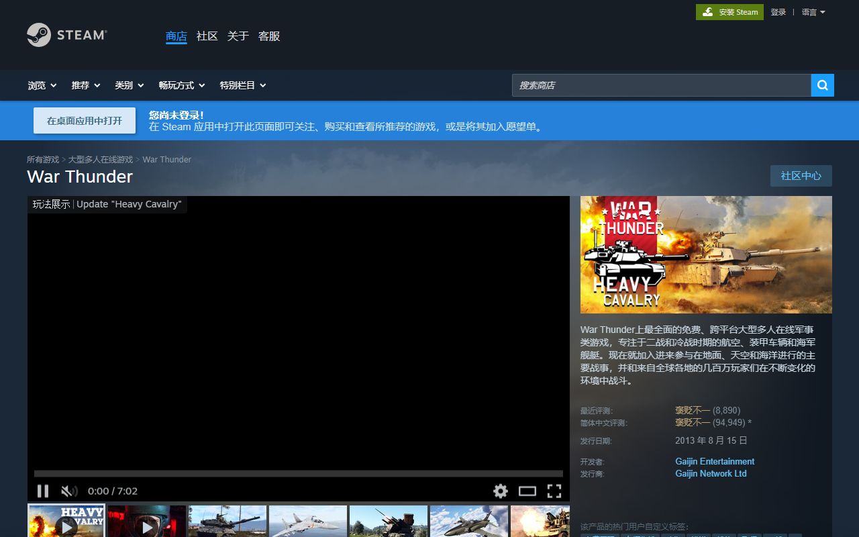Click the Steam logo
The width and height of the screenshot is (859, 537).
67,35
